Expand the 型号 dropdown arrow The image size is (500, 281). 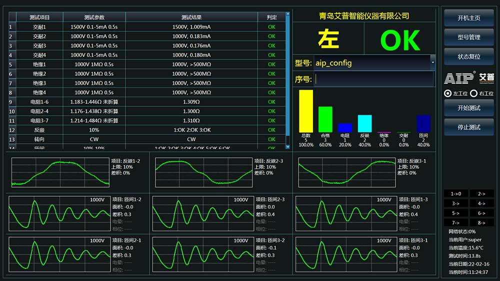(x=432, y=63)
